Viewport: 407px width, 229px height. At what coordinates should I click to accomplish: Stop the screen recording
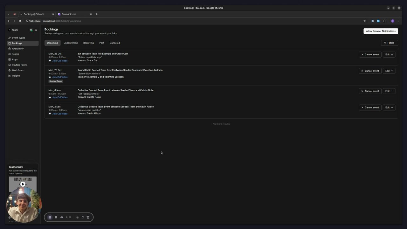tap(50, 217)
